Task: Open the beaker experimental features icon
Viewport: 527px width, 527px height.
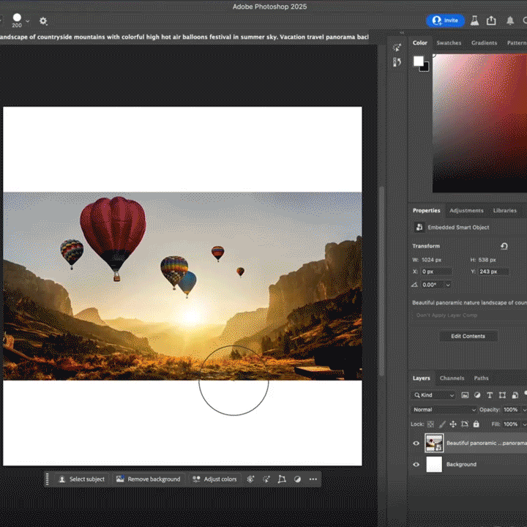Action: coord(475,20)
